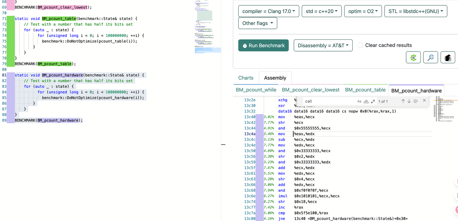Open Disassembly = AT&T dropdown
Viewport: 458px width, 221px height.
click(x=323, y=45)
